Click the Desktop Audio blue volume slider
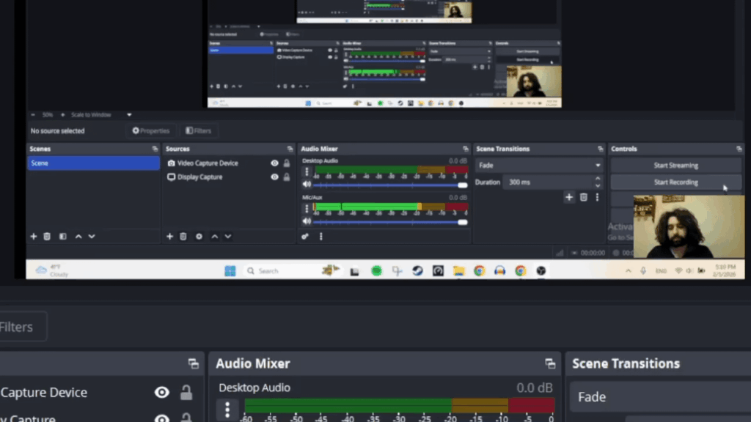Image resolution: width=751 pixels, height=422 pixels. pos(389,185)
